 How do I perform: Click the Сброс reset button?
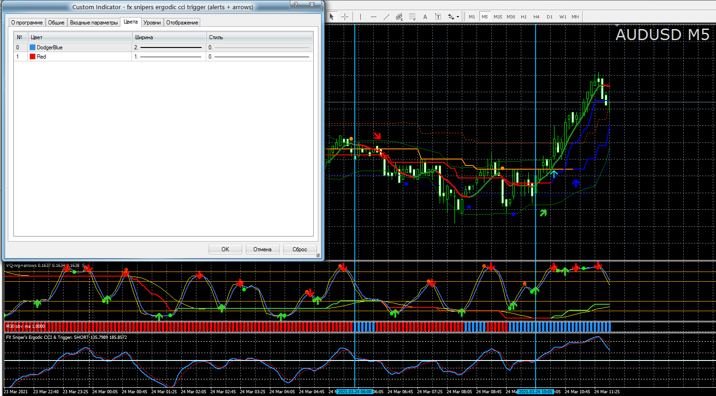click(x=299, y=249)
